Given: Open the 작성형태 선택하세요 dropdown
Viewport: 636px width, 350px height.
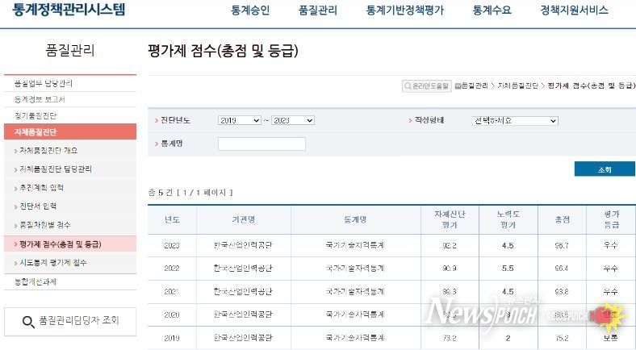Looking at the screenshot, I should tap(515, 121).
